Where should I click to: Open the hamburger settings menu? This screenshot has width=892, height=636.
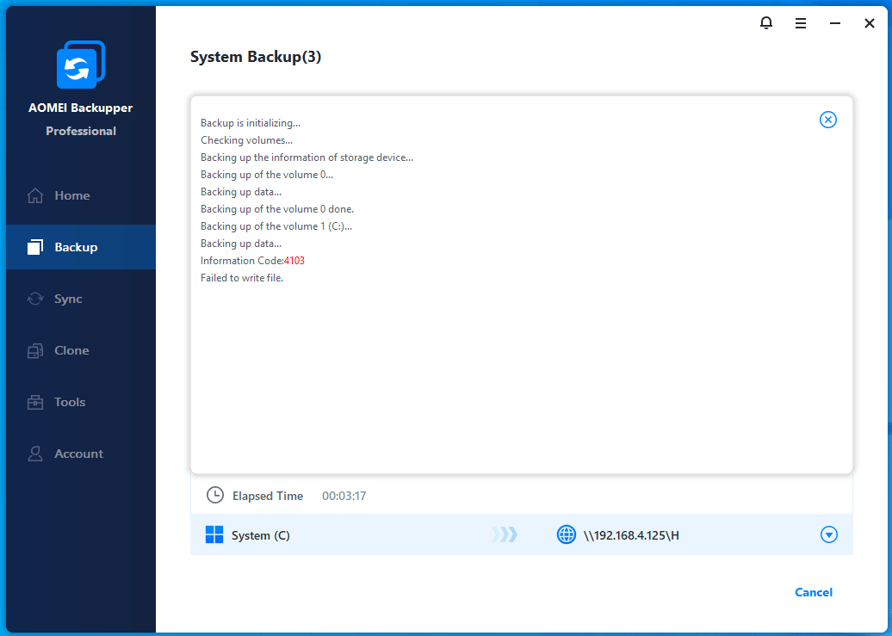[801, 23]
